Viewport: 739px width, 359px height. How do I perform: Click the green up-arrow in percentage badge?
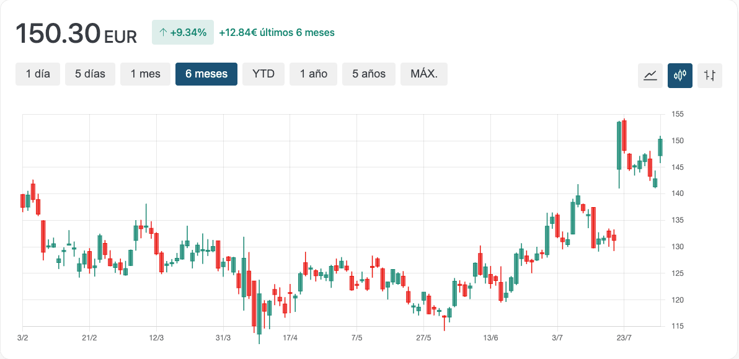tap(163, 32)
